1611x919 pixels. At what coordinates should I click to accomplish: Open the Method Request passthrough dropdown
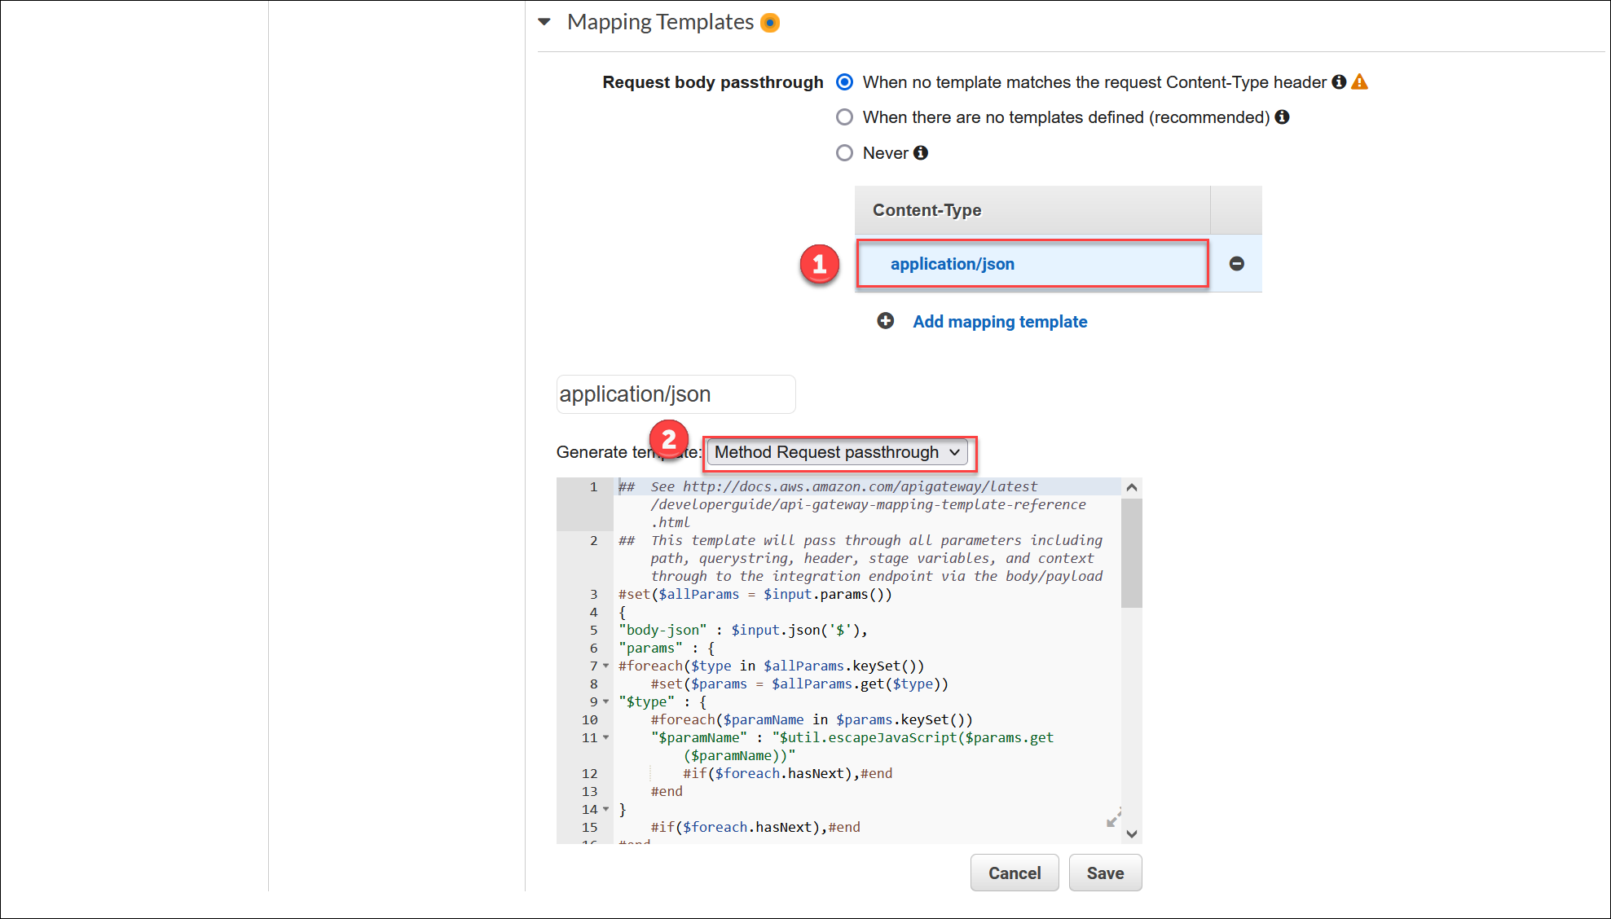click(x=837, y=452)
